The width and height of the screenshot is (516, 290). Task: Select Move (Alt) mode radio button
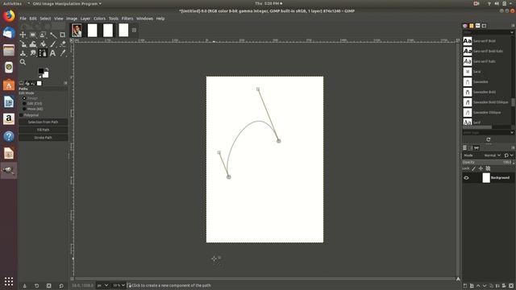click(x=24, y=109)
